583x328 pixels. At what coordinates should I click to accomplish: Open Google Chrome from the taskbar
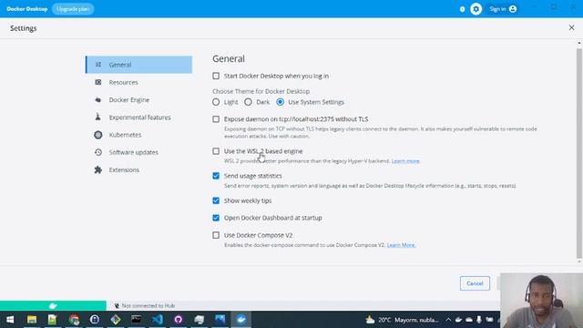point(74,320)
